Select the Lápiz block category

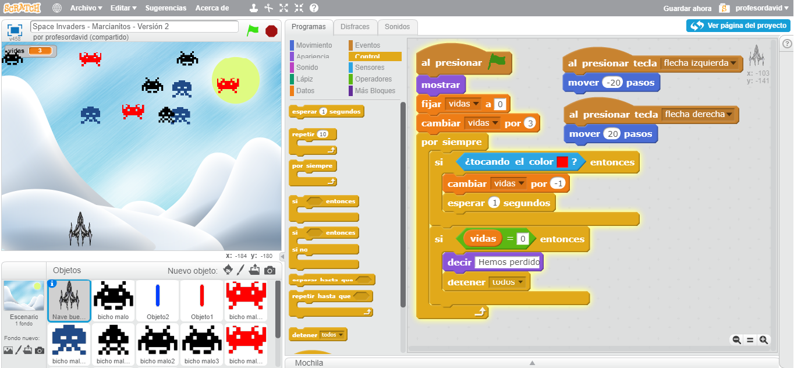304,79
